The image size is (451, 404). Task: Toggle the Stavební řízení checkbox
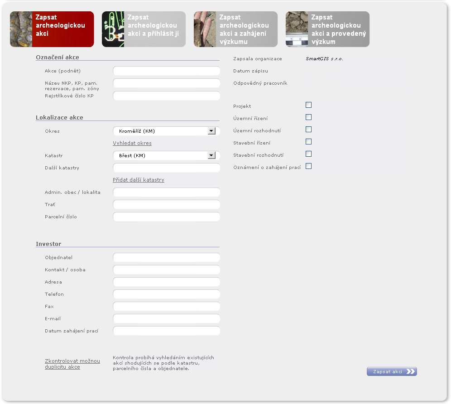click(309, 142)
